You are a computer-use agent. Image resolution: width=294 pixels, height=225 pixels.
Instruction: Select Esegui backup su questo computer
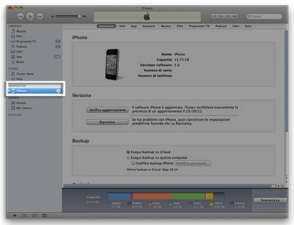click(128, 157)
